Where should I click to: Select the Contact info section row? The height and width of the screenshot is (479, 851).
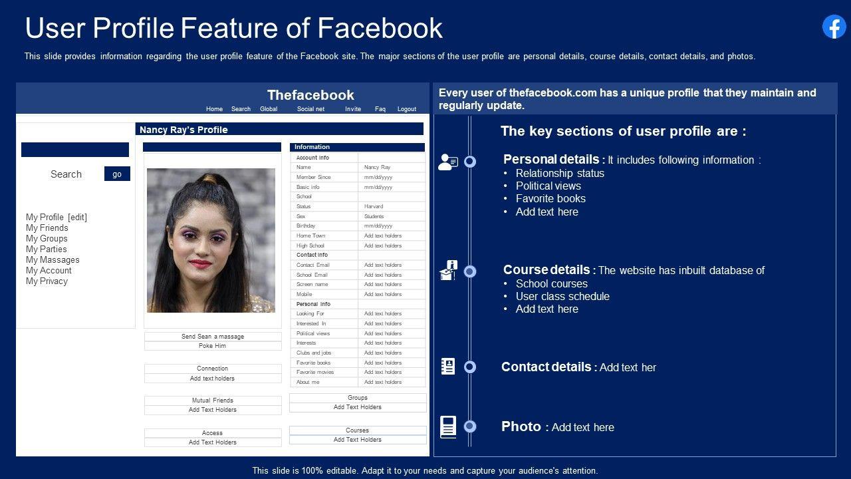(358, 255)
